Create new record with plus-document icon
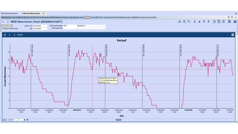 tap(214, 22)
